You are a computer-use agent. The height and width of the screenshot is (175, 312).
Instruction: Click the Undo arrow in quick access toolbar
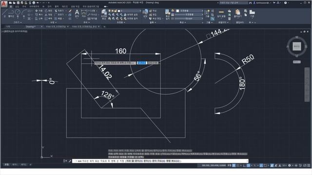[38, 3]
